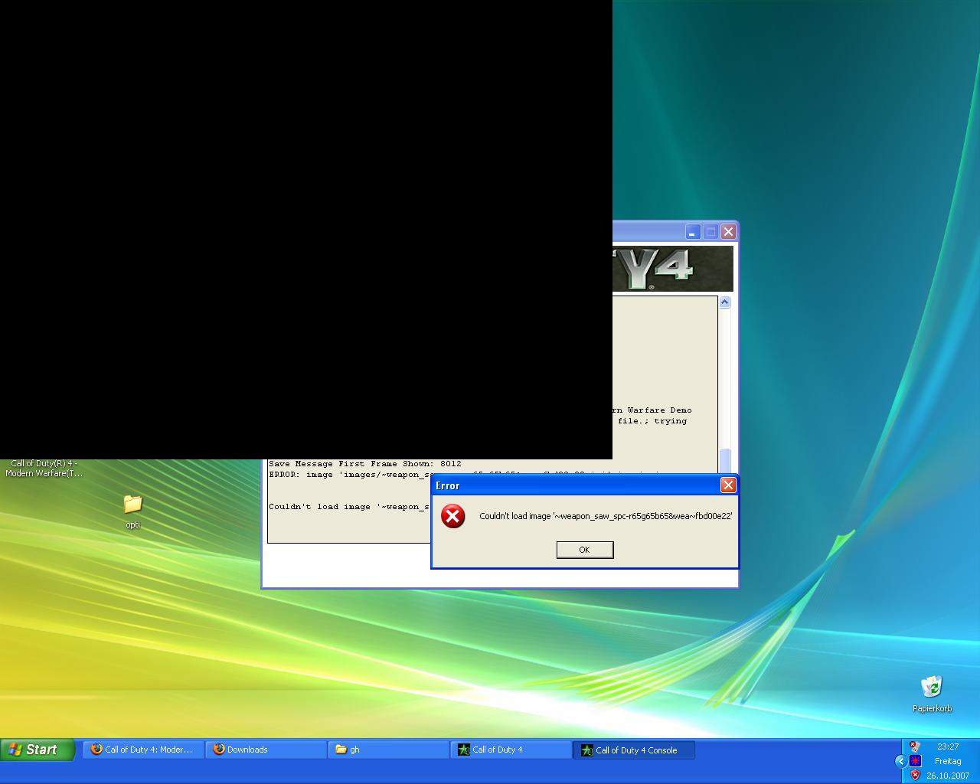Close the Call of Duty 4 Console window
This screenshot has width=980, height=784.
[728, 231]
